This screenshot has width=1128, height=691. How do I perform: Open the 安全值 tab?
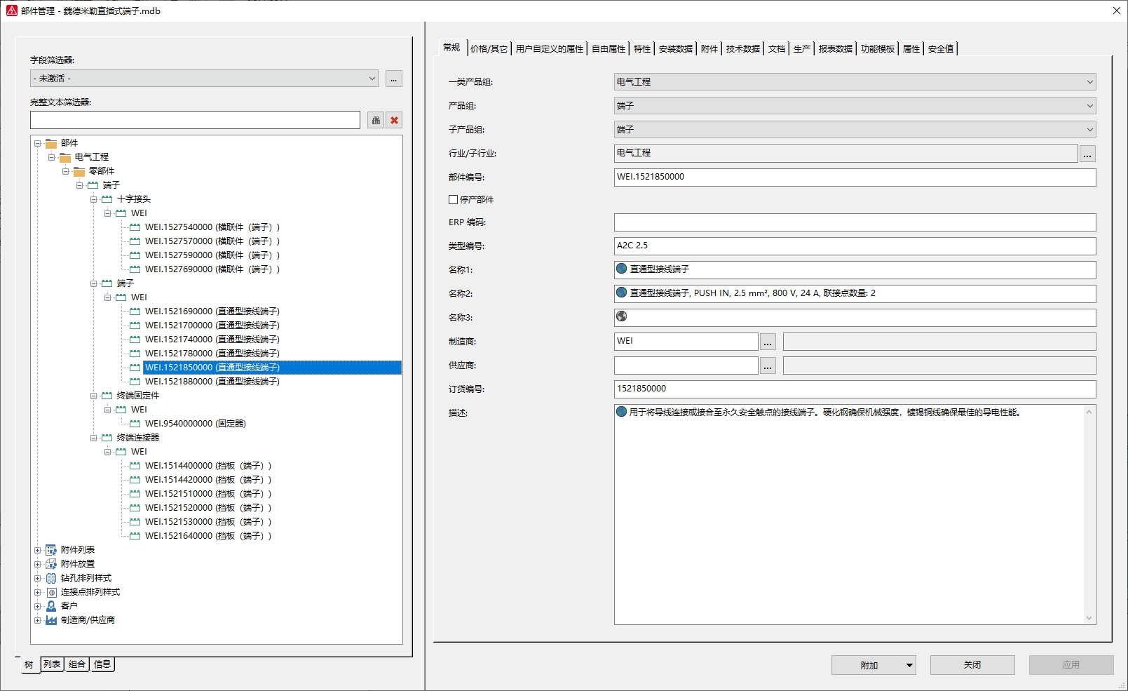tap(941, 48)
